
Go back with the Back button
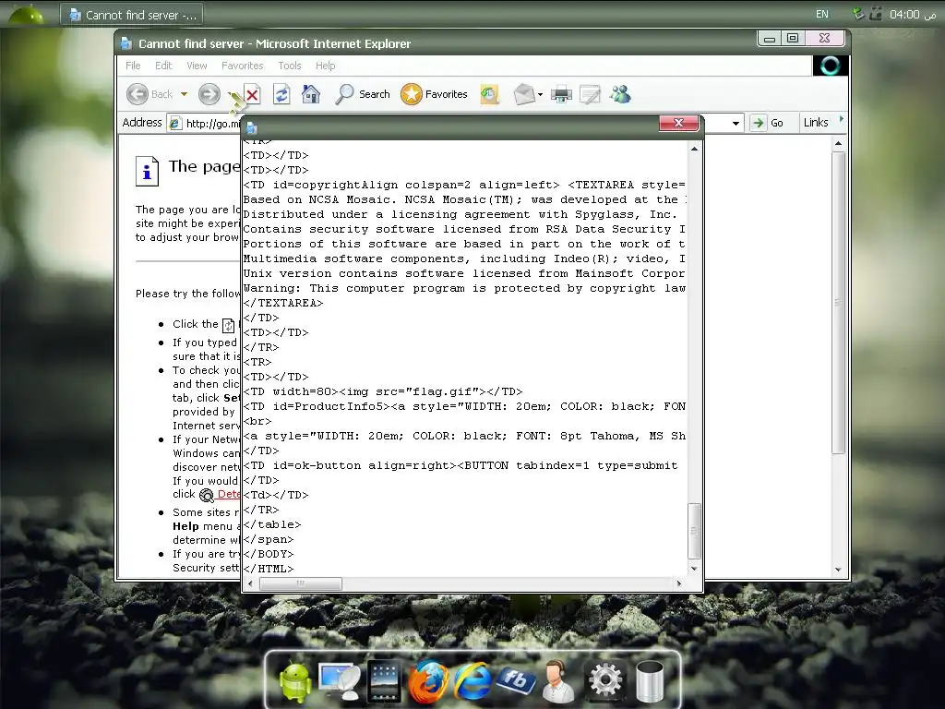point(150,94)
